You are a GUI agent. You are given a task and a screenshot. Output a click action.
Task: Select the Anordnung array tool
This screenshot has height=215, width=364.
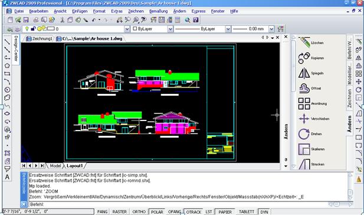click(313, 103)
